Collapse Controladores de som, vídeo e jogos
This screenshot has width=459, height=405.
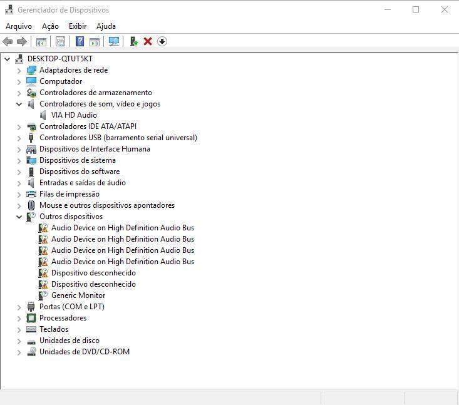pyautogui.click(x=19, y=104)
